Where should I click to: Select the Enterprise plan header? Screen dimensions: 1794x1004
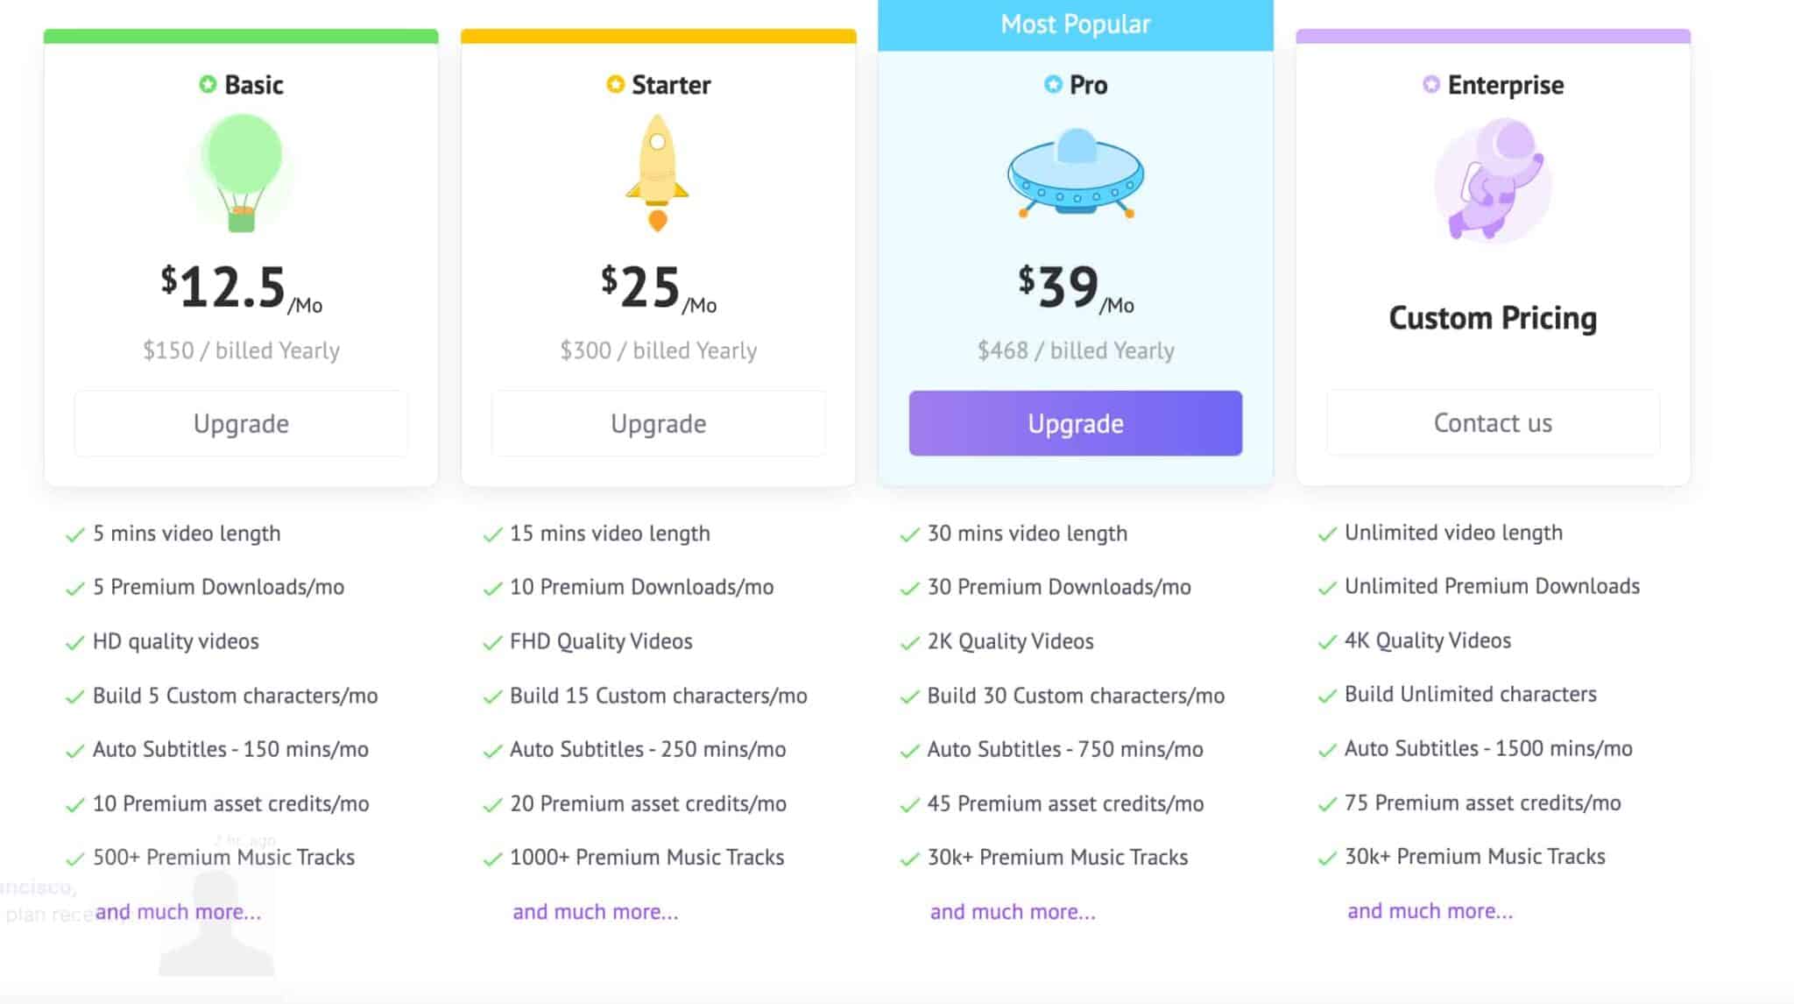1505,84
